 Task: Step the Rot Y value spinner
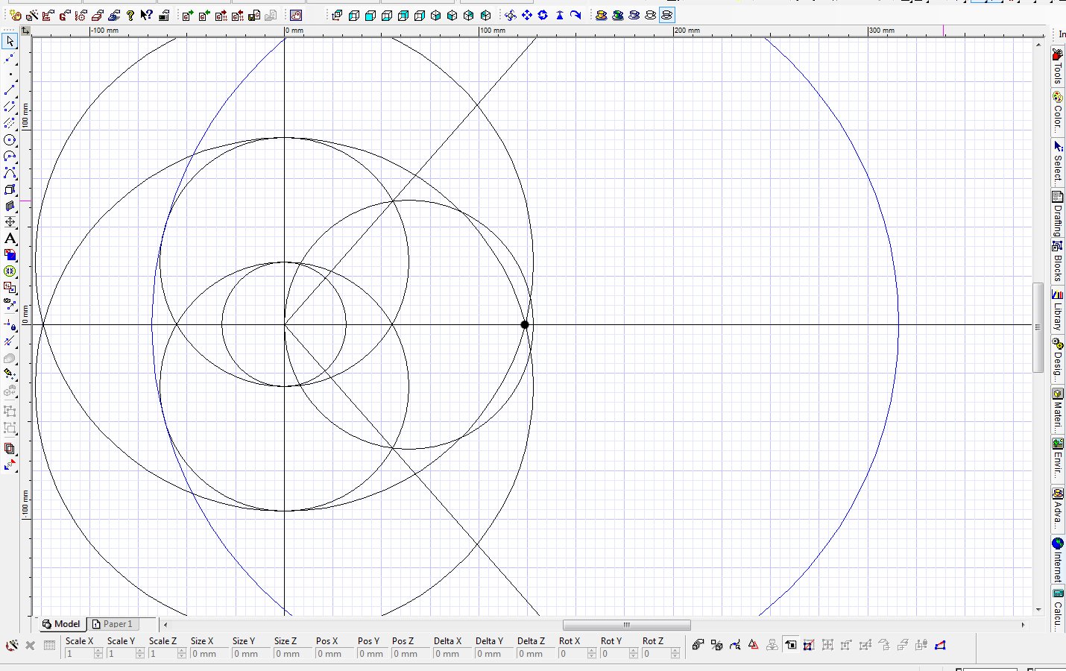634,654
